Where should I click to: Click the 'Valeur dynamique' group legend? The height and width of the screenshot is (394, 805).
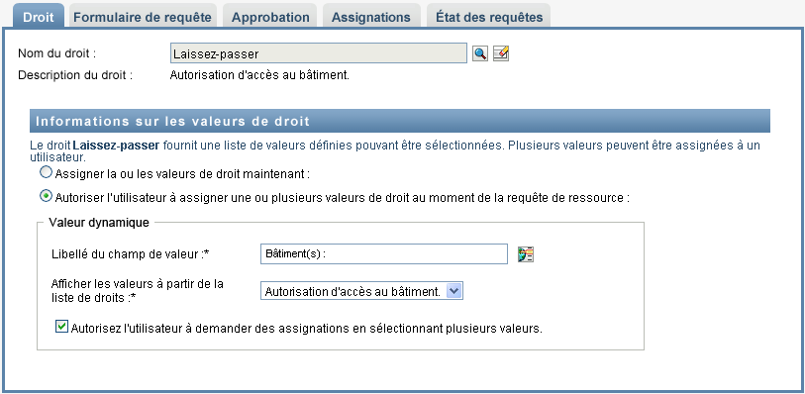point(99,222)
